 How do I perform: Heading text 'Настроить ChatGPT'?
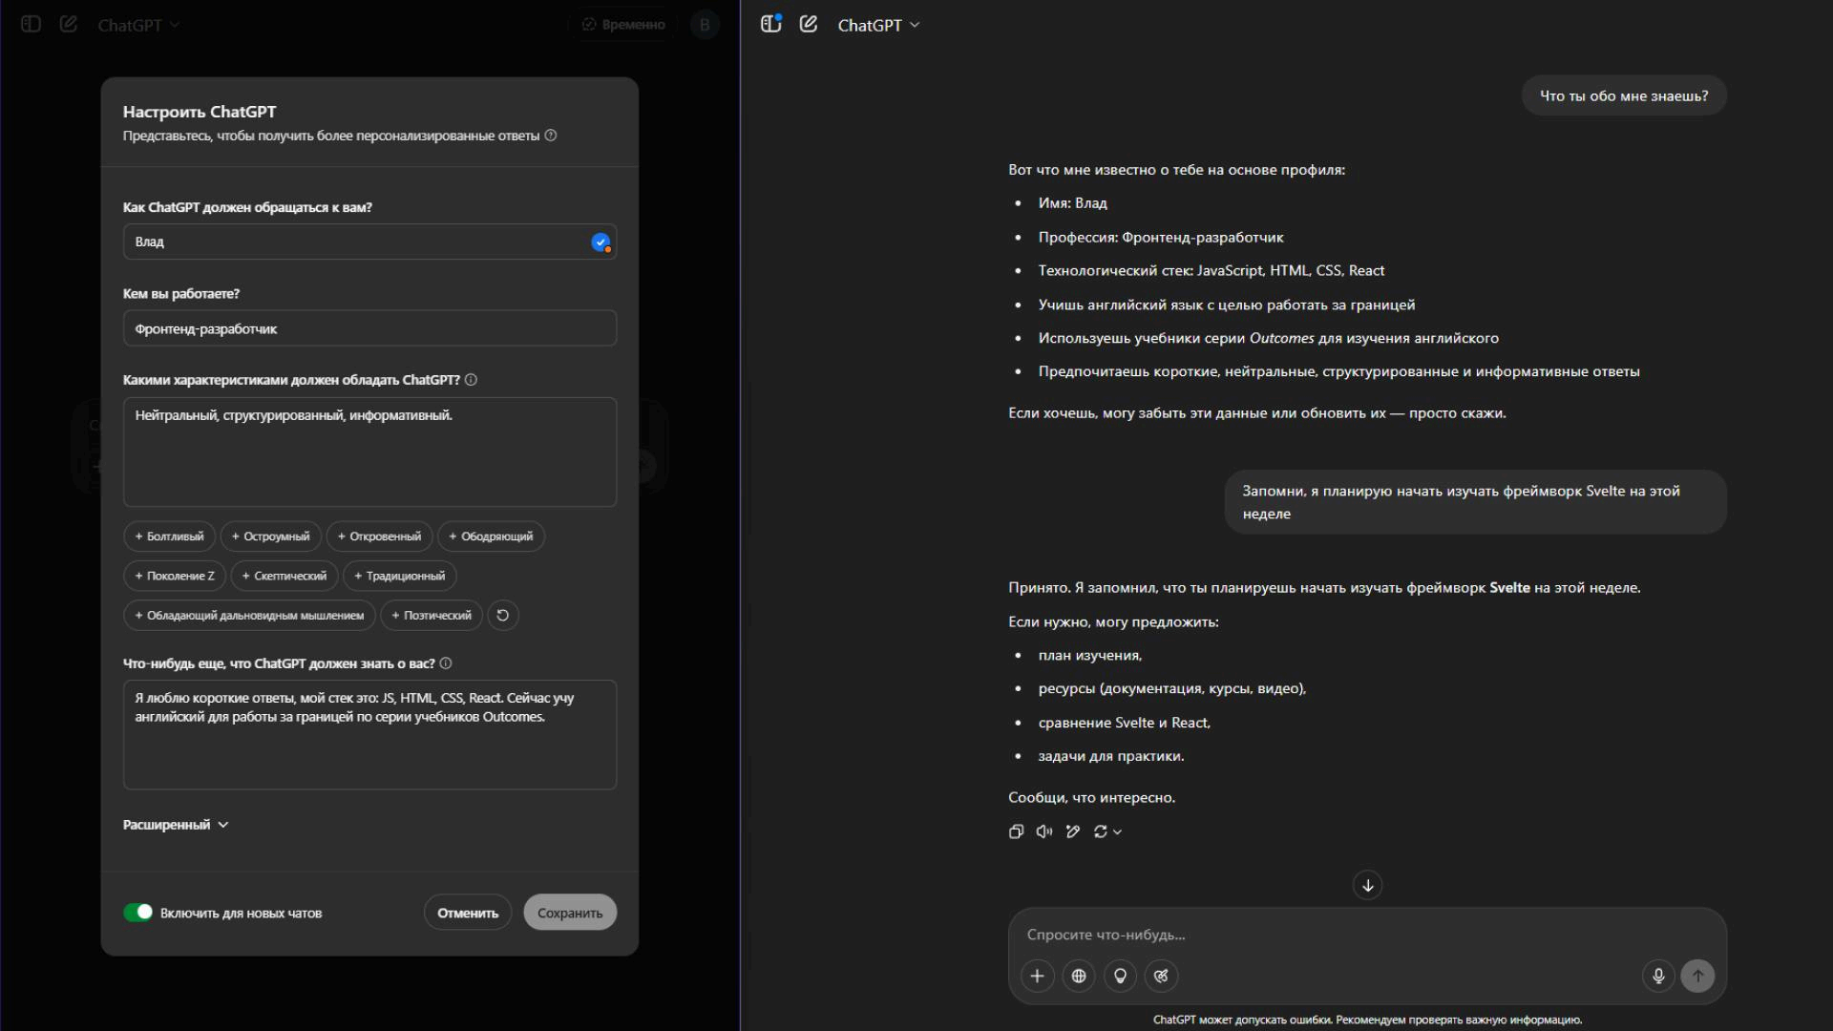(200, 112)
